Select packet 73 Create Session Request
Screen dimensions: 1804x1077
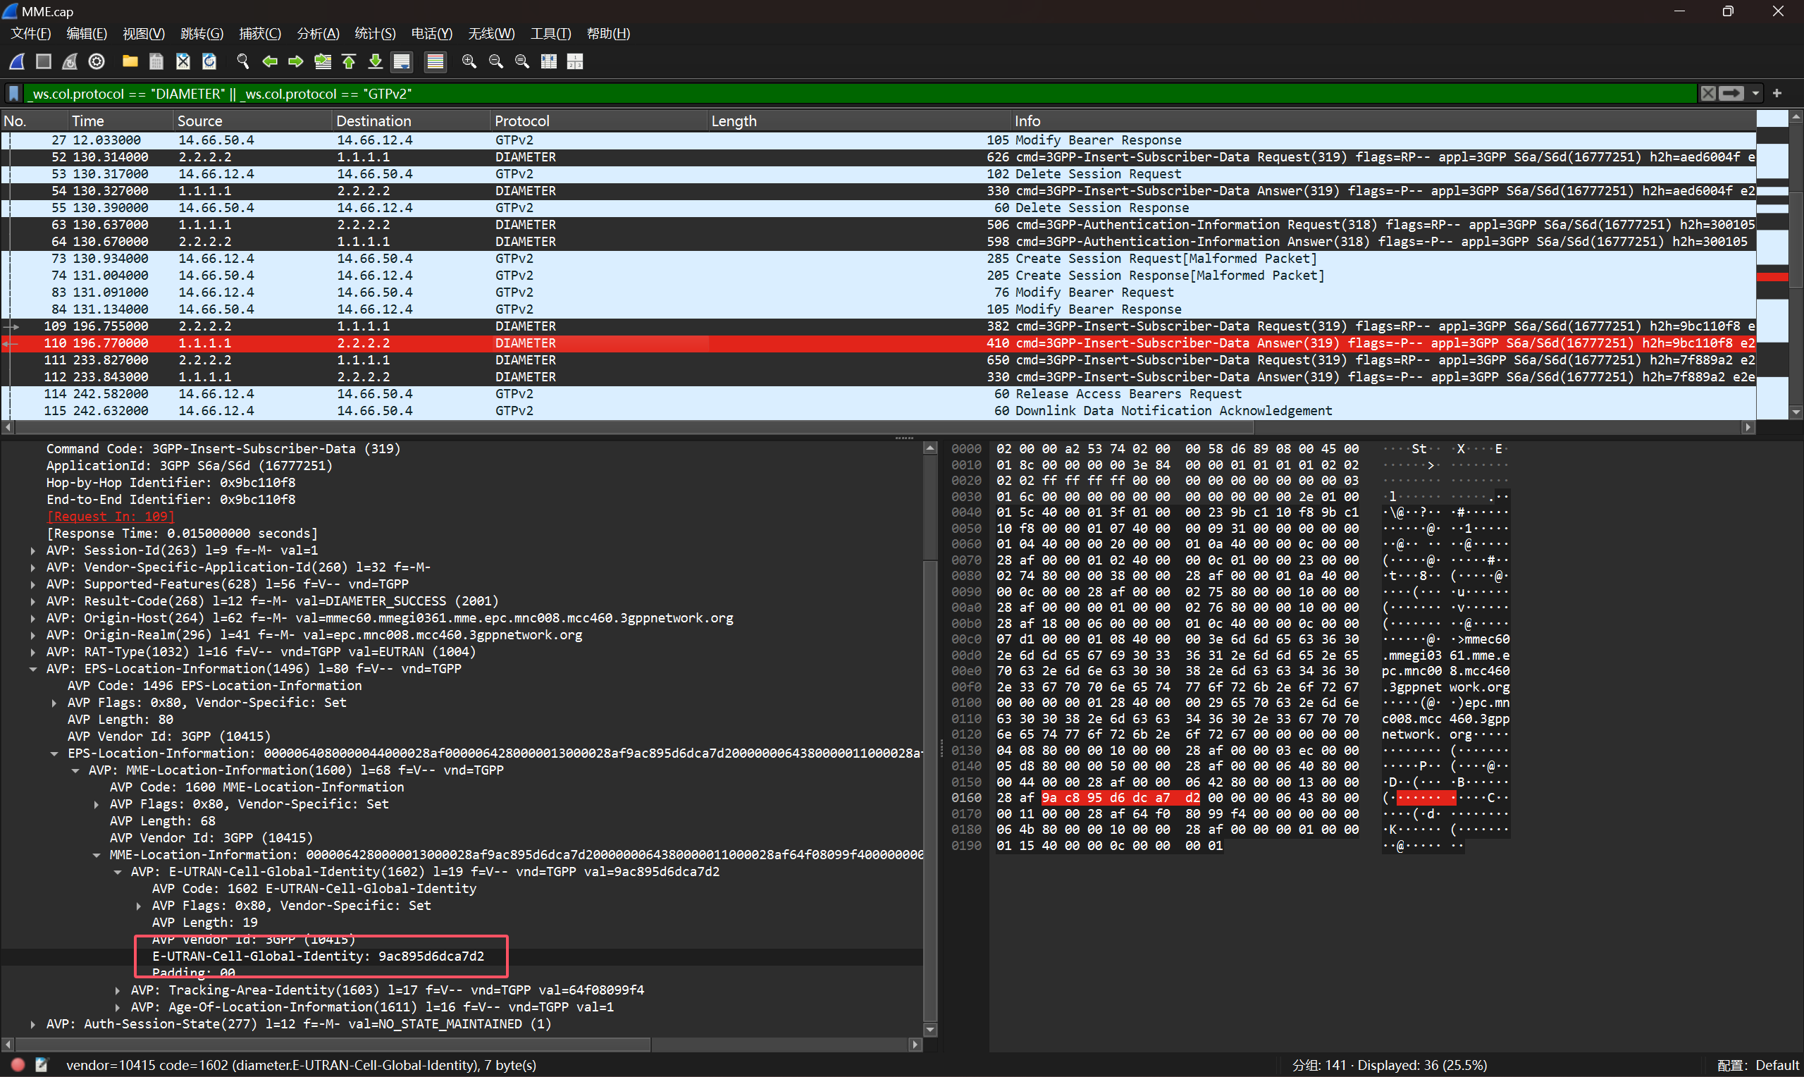[878, 259]
